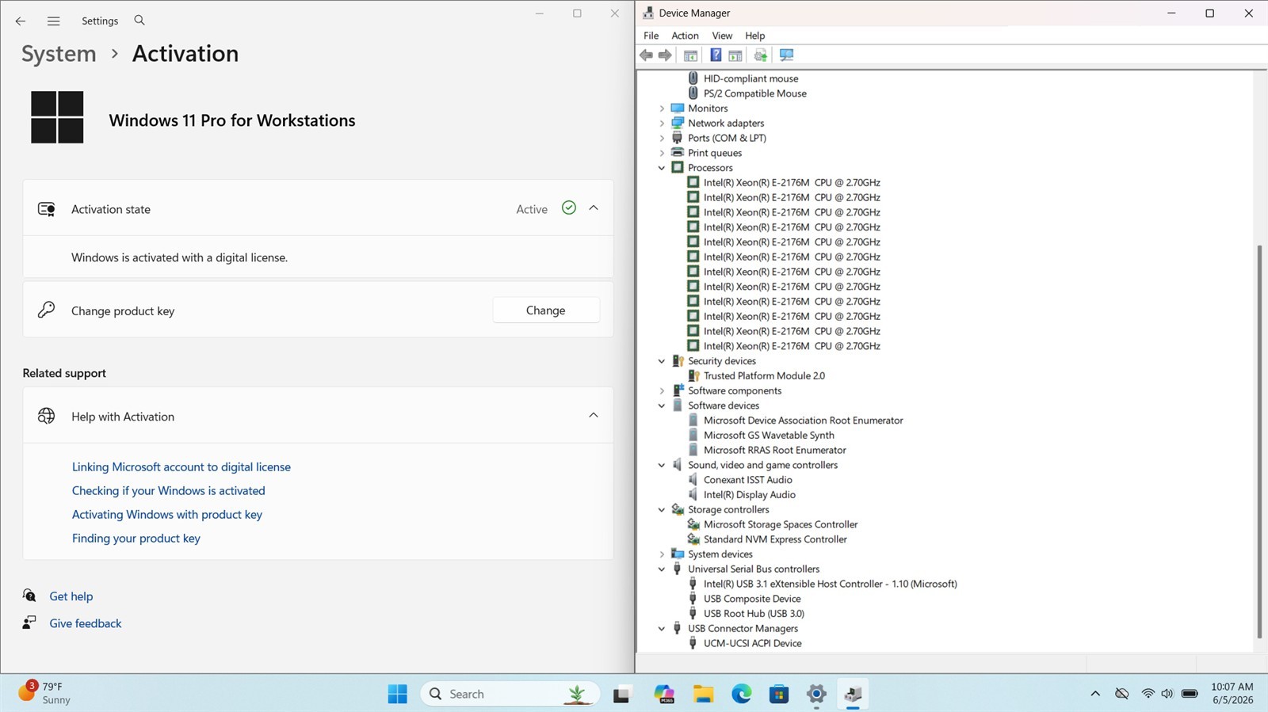Collapse the Storage controllers node

(x=662, y=510)
